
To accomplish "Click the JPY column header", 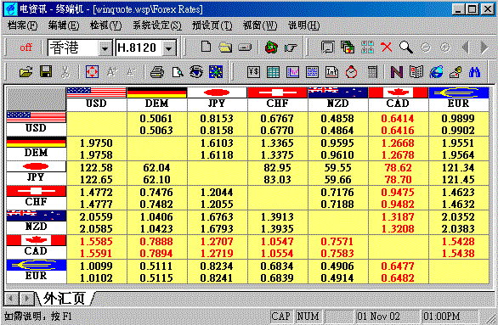I will (x=217, y=99).
